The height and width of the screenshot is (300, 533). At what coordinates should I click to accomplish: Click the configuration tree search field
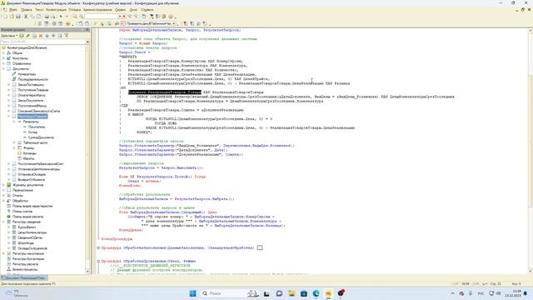coord(42,42)
